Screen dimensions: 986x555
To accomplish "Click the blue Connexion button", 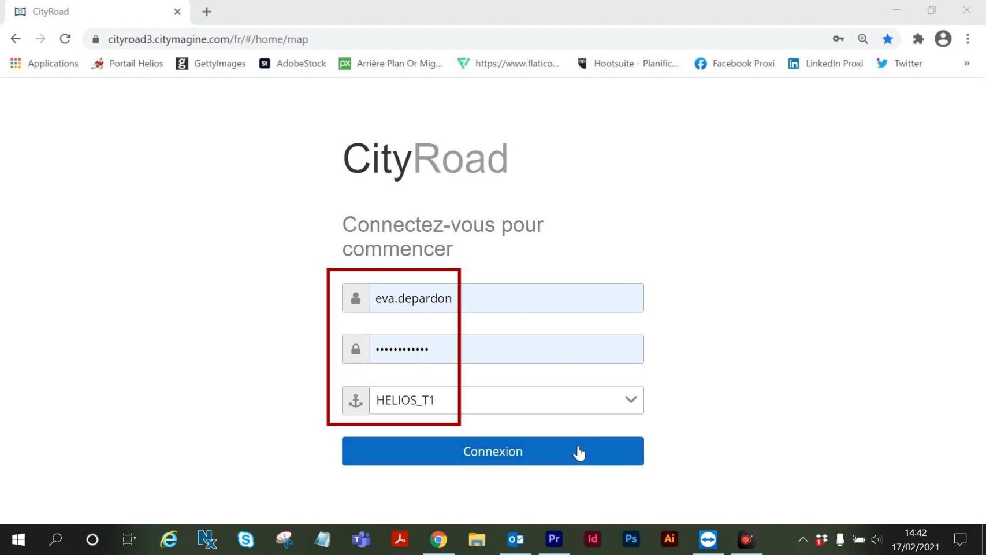I will click(493, 451).
